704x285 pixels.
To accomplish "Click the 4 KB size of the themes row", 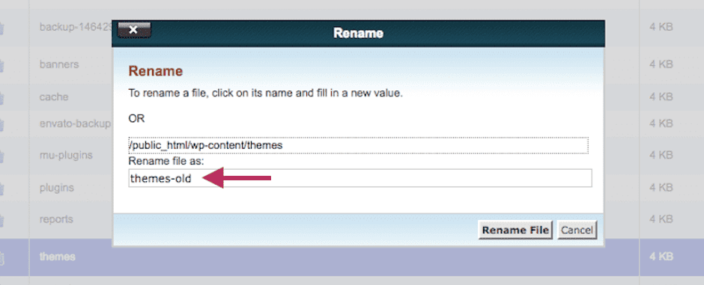I will coord(661,257).
